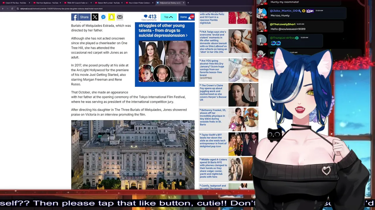The image size is (375, 210).
Task: Go back in browser
Action: [3, 8]
